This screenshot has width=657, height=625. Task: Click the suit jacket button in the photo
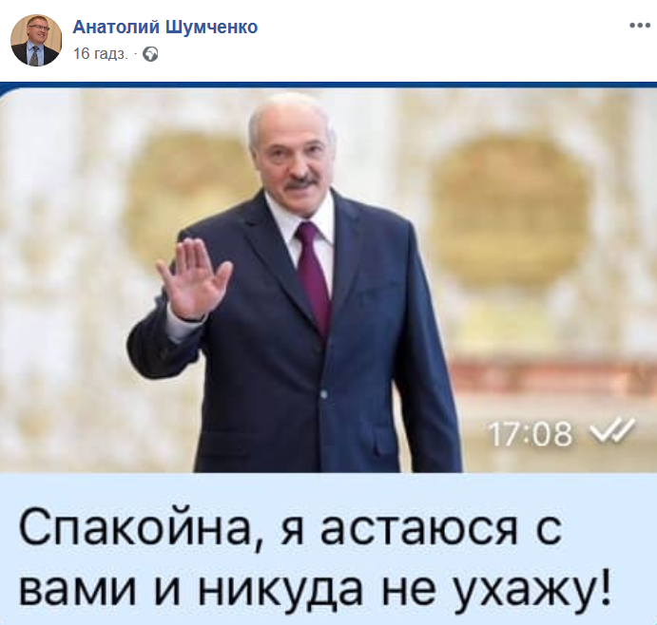(x=324, y=394)
